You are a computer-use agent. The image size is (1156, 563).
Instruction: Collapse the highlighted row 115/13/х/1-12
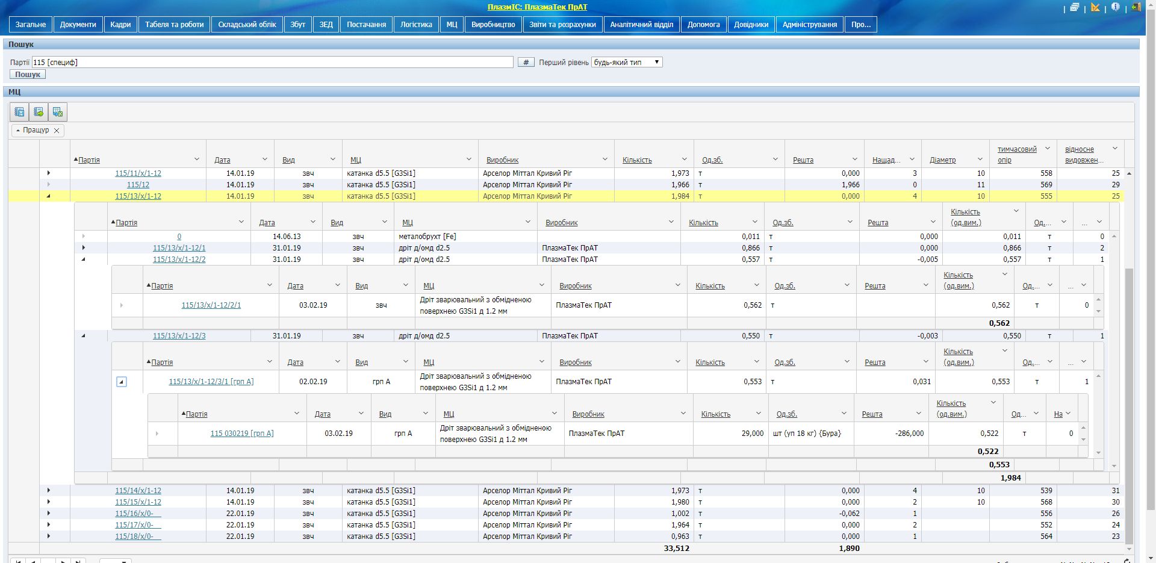click(x=49, y=196)
